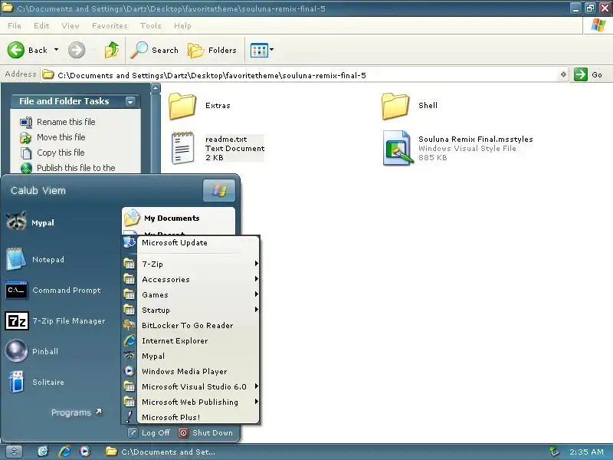
Task: Click Move this file link
Action: click(61, 137)
